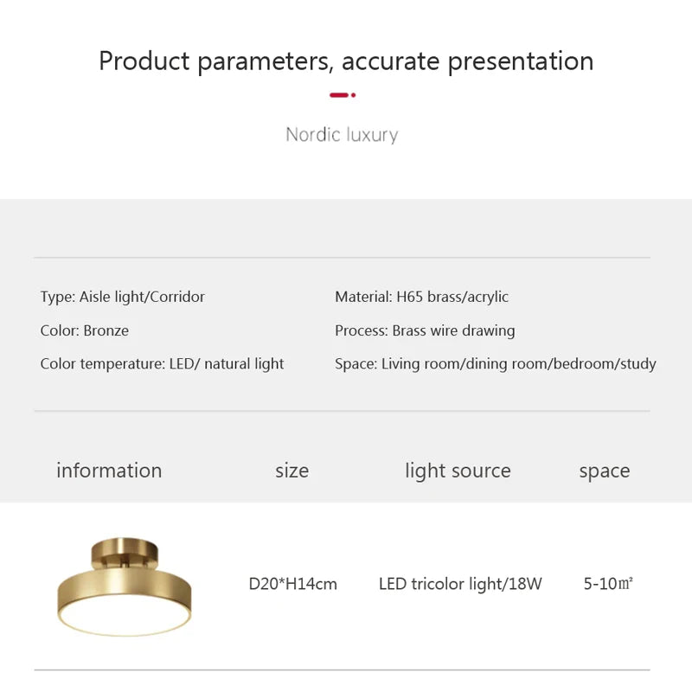Select the "information" column header
Screen dimensions: 692x692
click(x=109, y=471)
